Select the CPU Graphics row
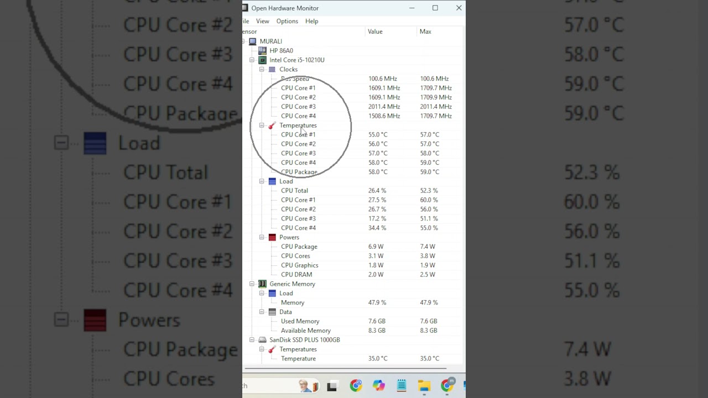Viewport: 708px width, 398px height. pos(352,265)
